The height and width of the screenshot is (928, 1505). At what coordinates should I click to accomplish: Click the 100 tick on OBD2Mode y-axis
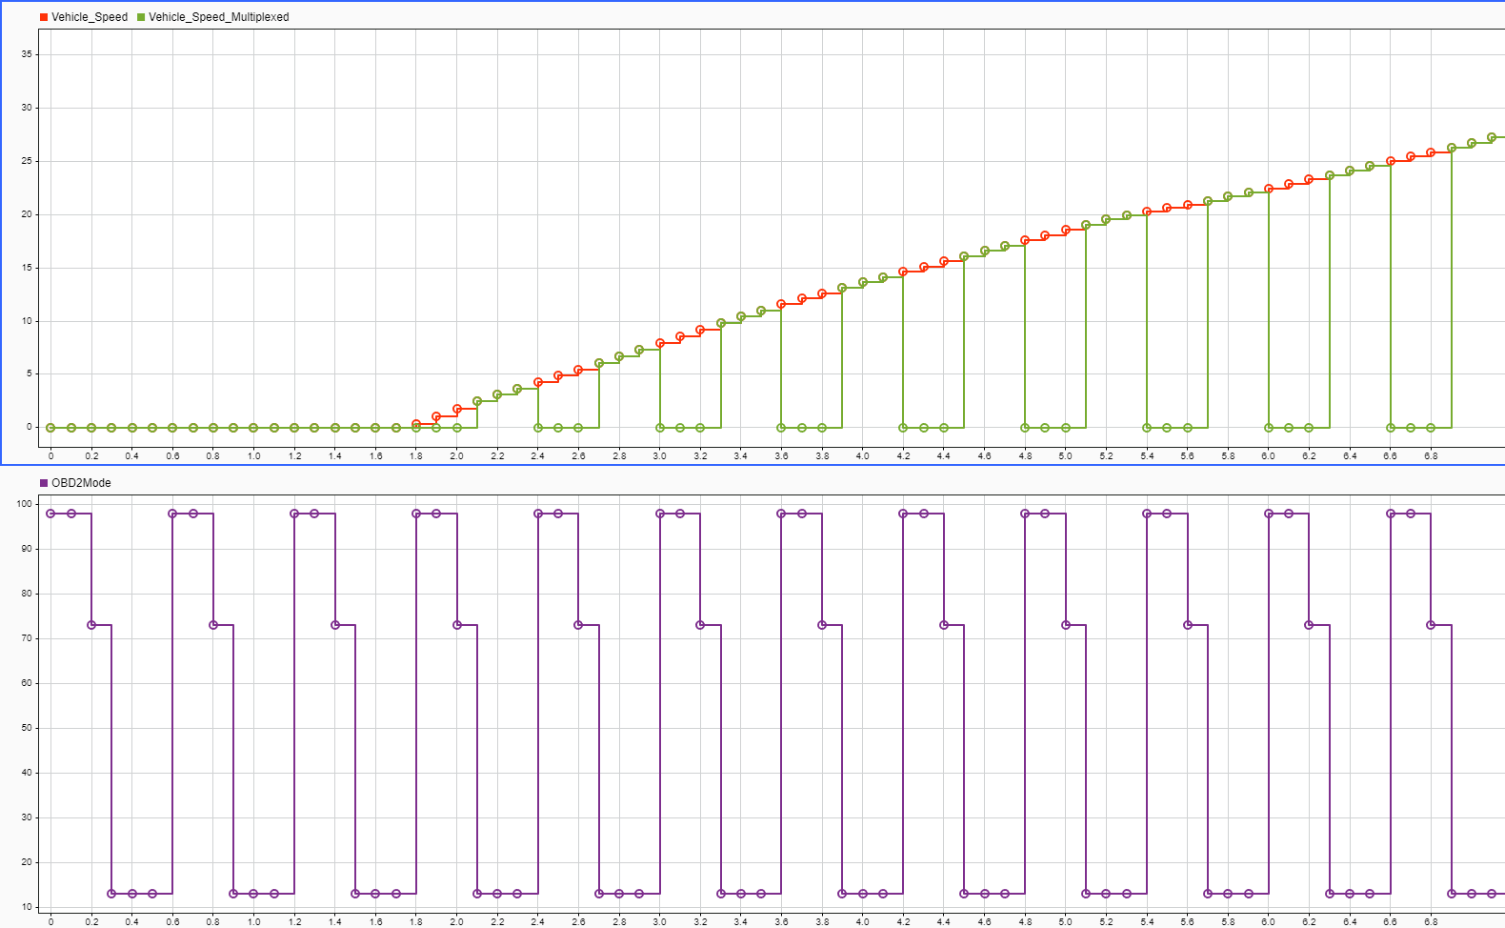(25, 504)
